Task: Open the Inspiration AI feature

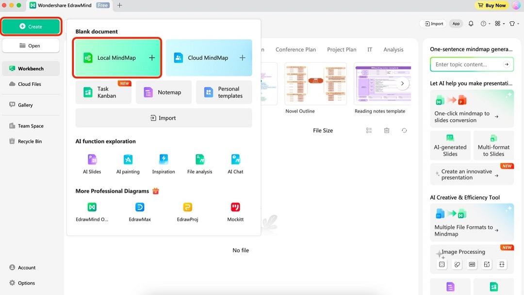Action: (164, 164)
